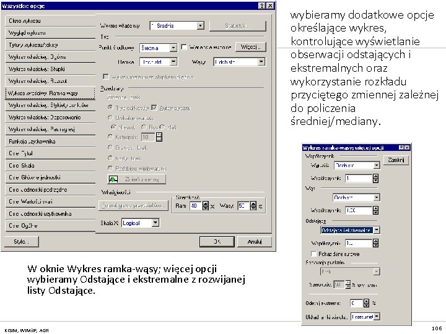Switch to Wygląd wykresu tab
The height and width of the screenshot is (334, 446).
pyautogui.click(x=50, y=33)
